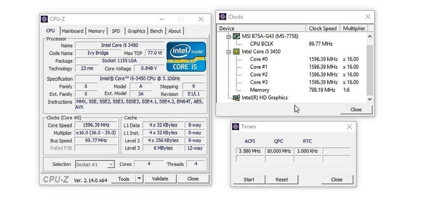422x214 pixels.
Task: Open the Bench tab
Action: point(156,31)
